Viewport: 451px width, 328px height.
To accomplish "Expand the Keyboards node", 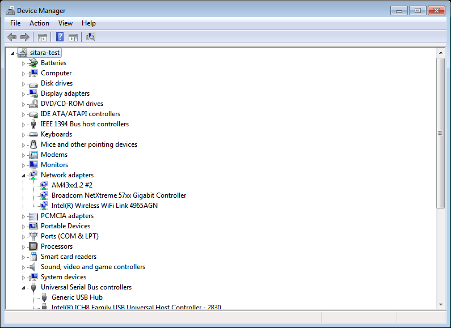I will 24,135.
